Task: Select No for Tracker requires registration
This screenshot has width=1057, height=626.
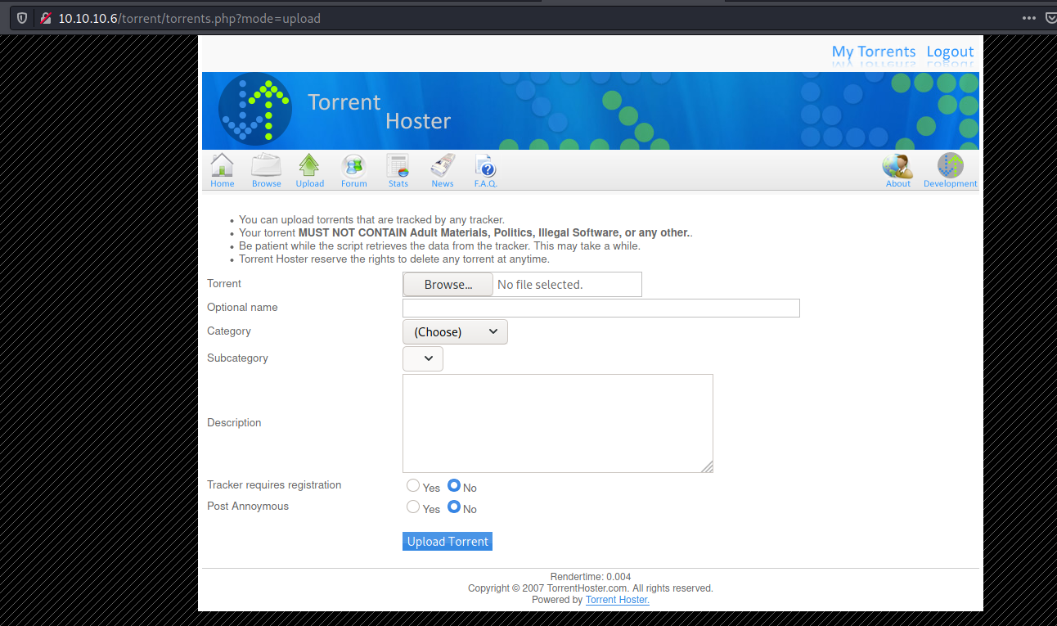Action: coord(454,485)
